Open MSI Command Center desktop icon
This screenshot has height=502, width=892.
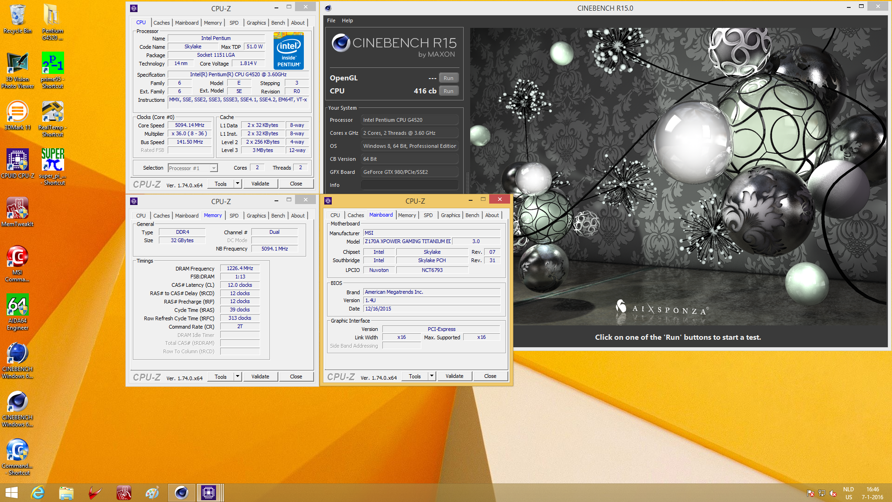[17, 264]
